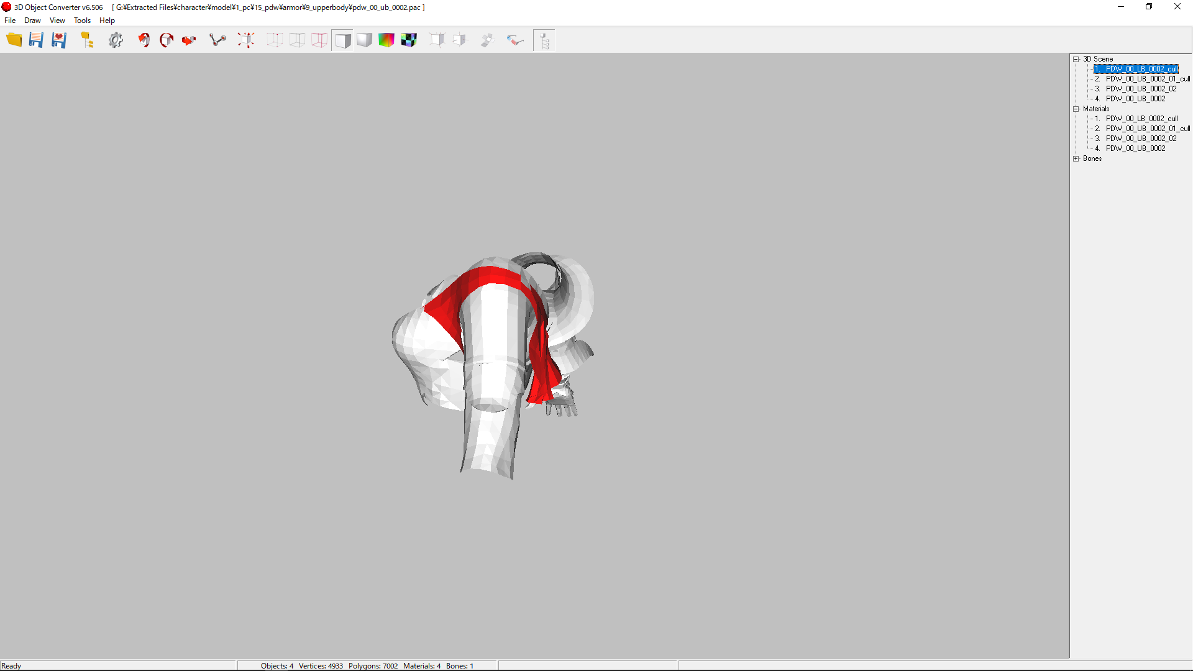Click the open file folder icon
The width and height of the screenshot is (1193, 671).
tap(14, 40)
